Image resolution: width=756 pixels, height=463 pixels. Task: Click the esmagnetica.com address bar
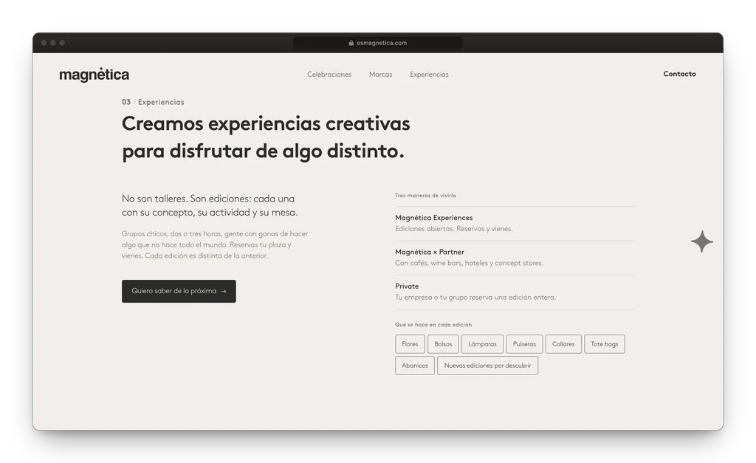[x=377, y=43]
